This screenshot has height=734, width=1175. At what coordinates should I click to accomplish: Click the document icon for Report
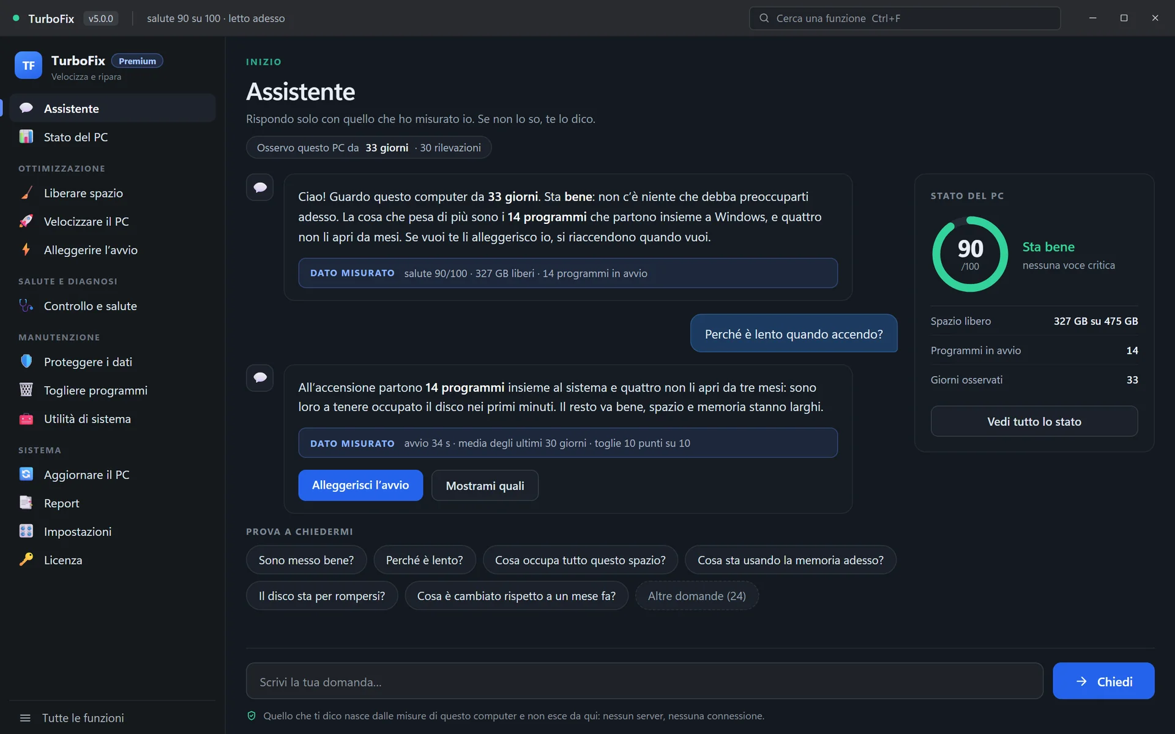click(26, 503)
